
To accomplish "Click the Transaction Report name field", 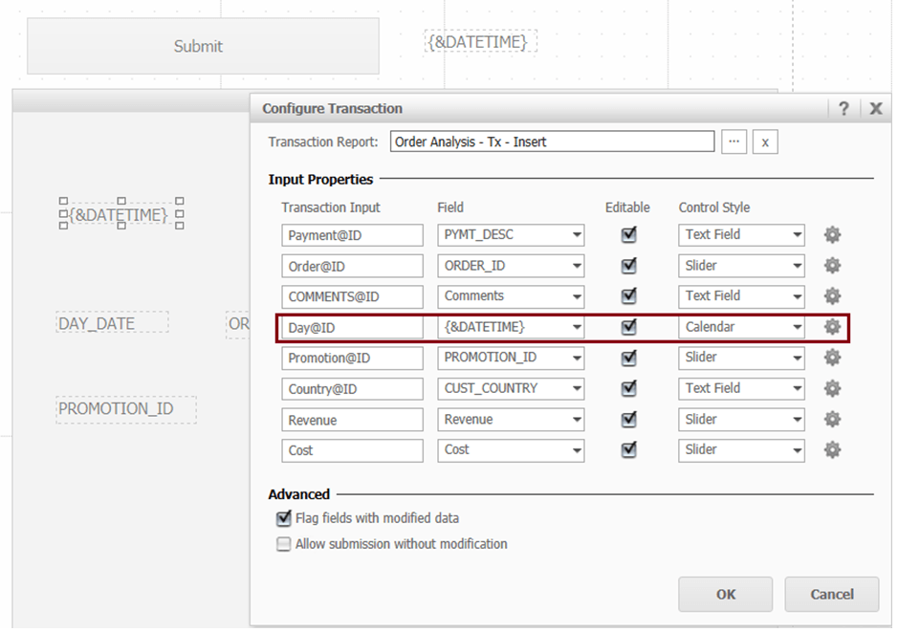I will 552,142.
